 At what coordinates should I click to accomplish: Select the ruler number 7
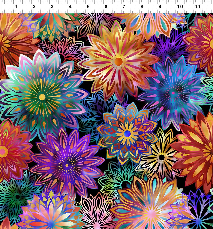pyautogui.click(x=124, y=6)
